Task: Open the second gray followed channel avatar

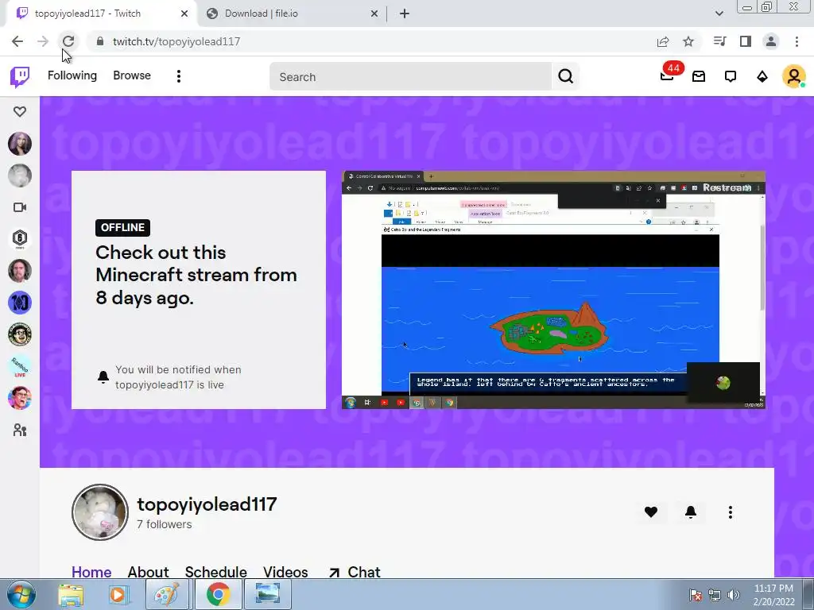Action: tap(20, 176)
